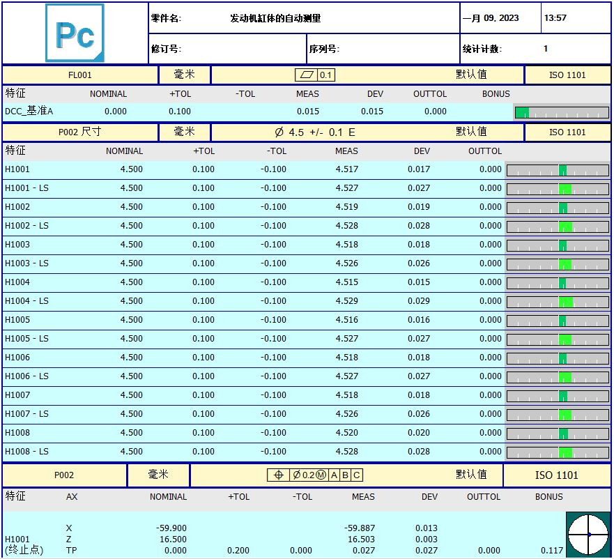The image size is (614, 559).
Task: Click the 统计计数 statistics count label
Action: coord(482,49)
